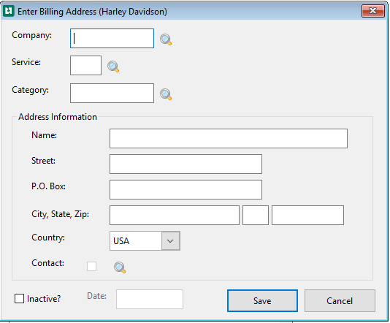Save the billing address
This screenshot has height=323, width=390.
(x=262, y=300)
